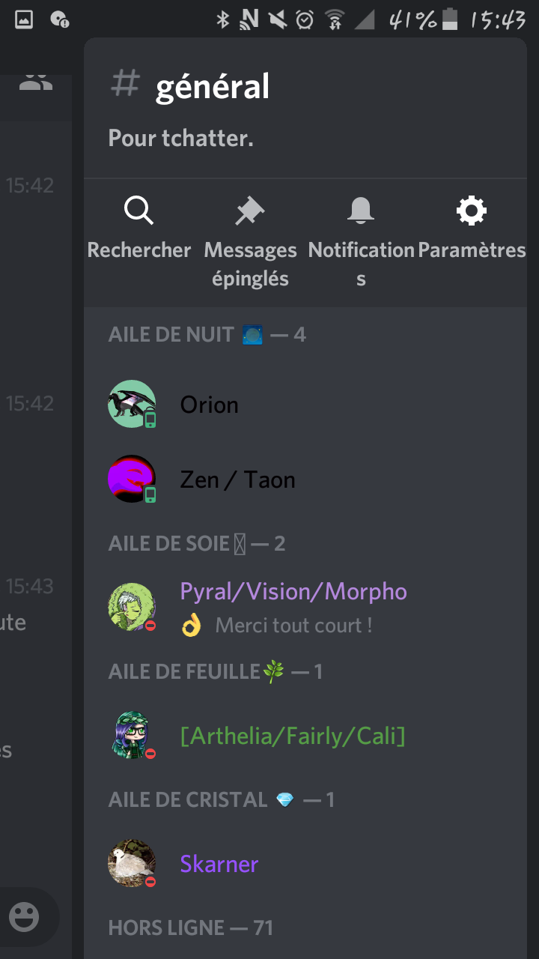Image resolution: width=539 pixels, height=959 pixels.
Task: Tap the channel hashtag icon
Action: click(125, 84)
